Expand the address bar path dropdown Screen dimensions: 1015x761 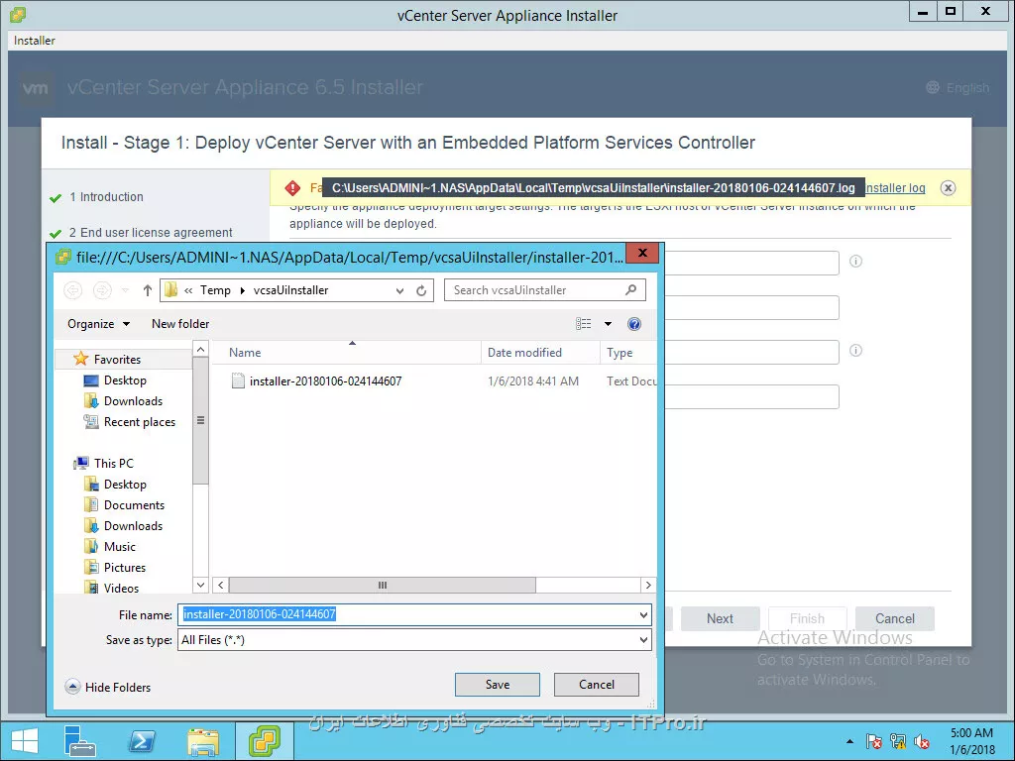pyautogui.click(x=400, y=290)
